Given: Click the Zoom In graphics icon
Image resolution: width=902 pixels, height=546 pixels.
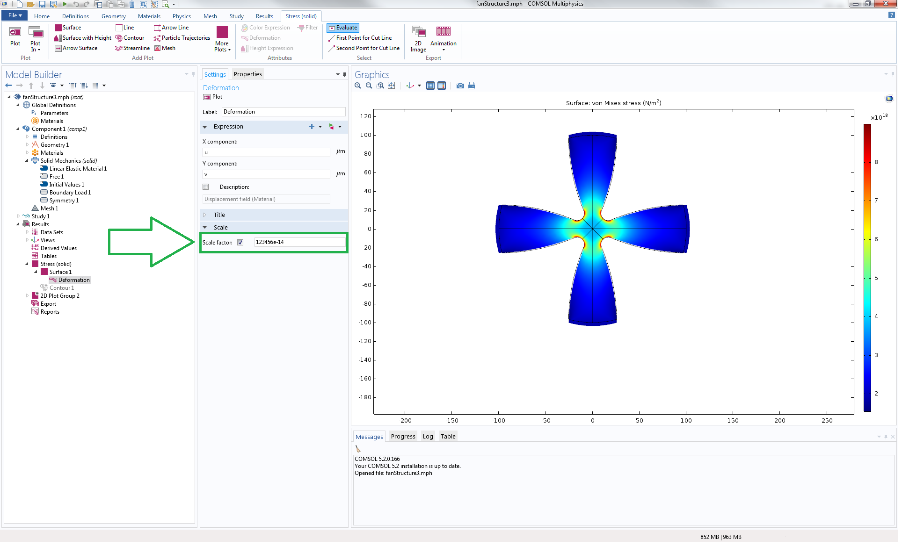Looking at the screenshot, I should click(x=358, y=86).
